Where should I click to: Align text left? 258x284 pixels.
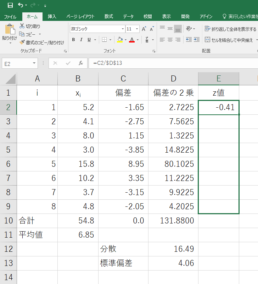pos(162,40)
